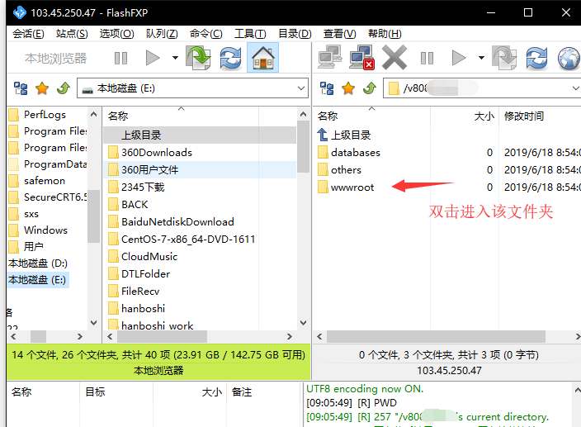Click the abort X icon in remote toolbar
Image resolution: width=581 pixels, height=427 pixels.
tap(394, 58)
